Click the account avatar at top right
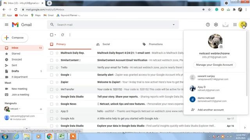 pyautogui.click(x=243, y=24)
